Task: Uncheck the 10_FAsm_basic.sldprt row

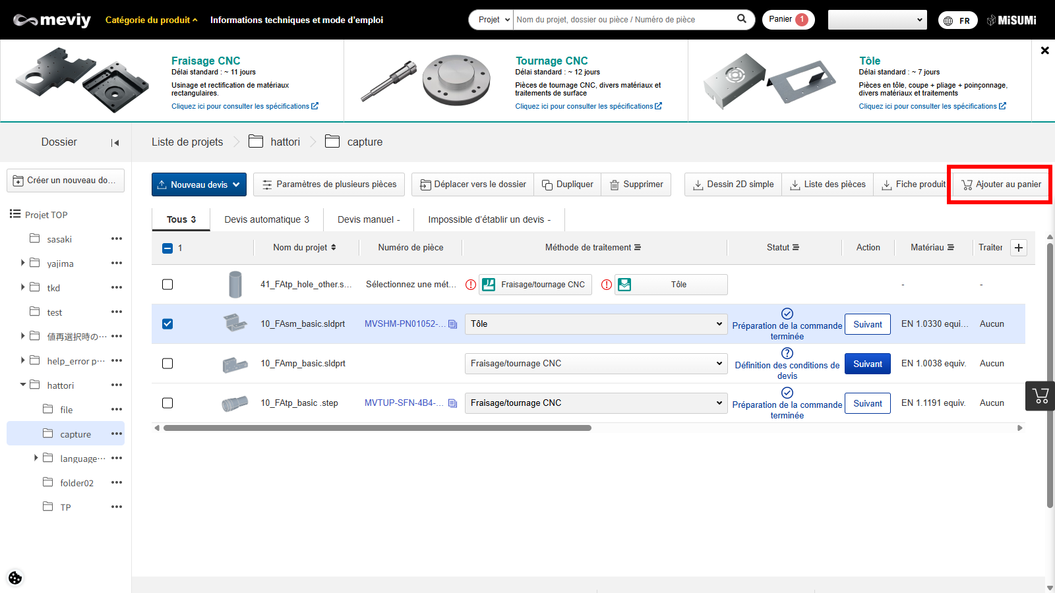Action: (167, 324)
